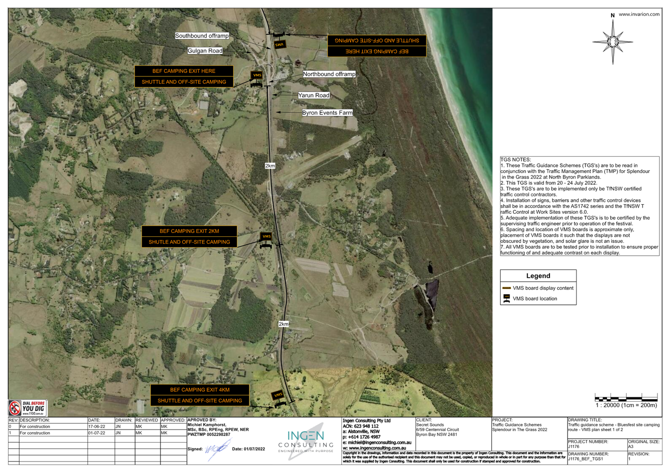Click the BEF CAMPING EXIT 4KM sign
Screen dimensions: 670x473
pyautogui.click(x=200, y=390)
